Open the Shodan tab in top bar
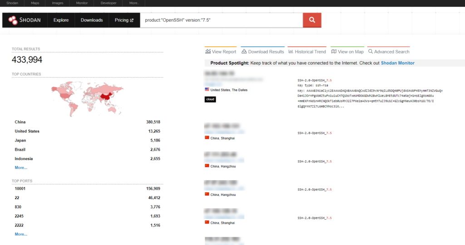The height and width of the screenshot is (245, 465). [x=12, y=3]
